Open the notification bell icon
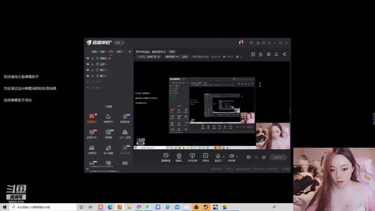 [x=276, y=54]
